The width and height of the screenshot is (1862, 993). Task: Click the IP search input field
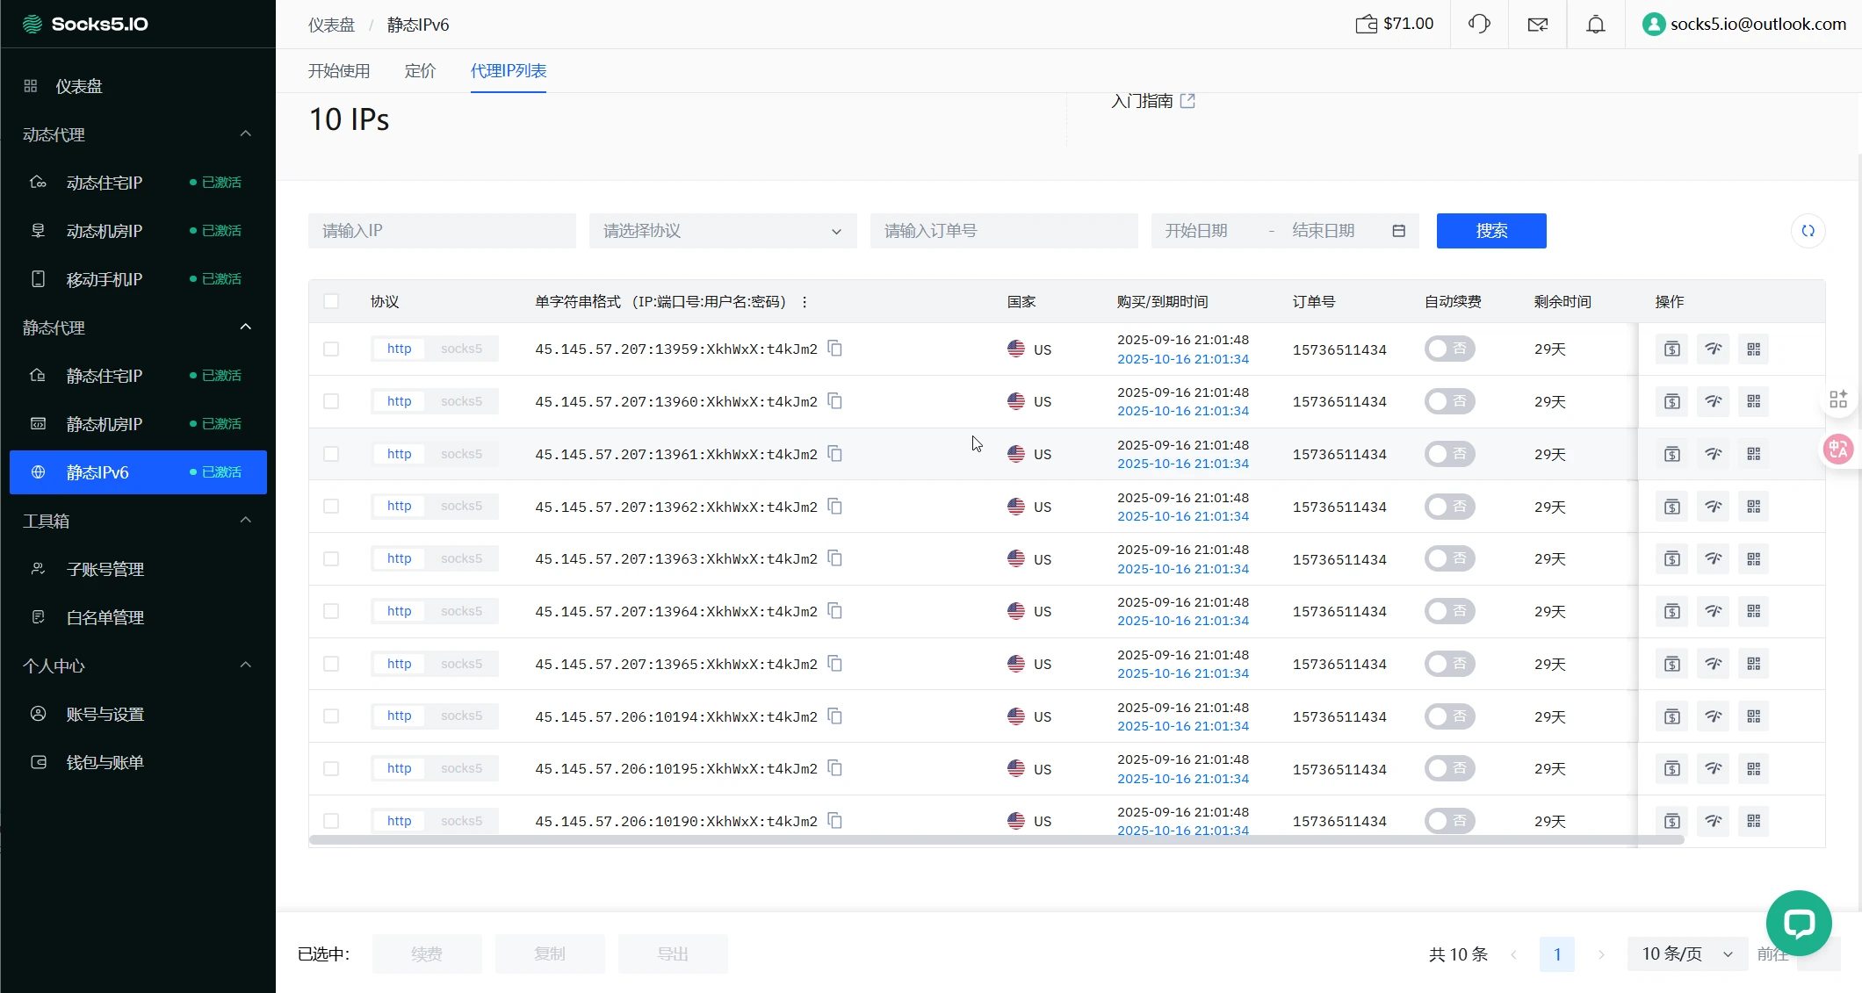point(442,231)
